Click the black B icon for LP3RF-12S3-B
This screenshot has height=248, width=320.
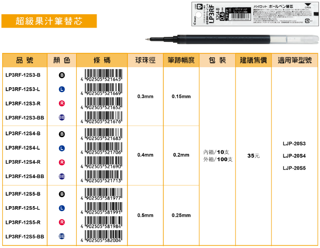point(61,75)
